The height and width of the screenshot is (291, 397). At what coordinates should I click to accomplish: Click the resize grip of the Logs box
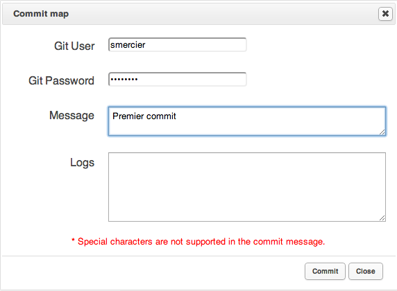[x=382, y=218]
